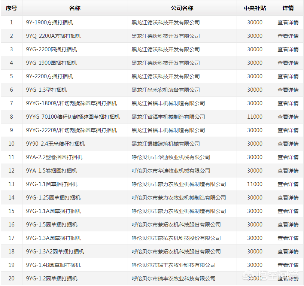Open 查看详情 for 9YG-1.3A圆草捆打捆机
Viewport: 304px width, 286px height.
click(288, 238)
